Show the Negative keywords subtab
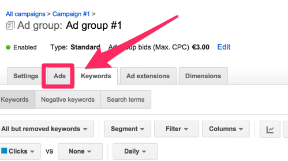Screen dimensions: 288x161 [68, 100]
